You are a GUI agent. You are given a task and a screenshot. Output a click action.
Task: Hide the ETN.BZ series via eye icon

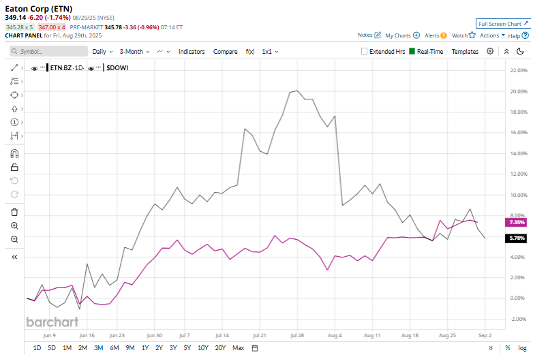pos(34,68)
